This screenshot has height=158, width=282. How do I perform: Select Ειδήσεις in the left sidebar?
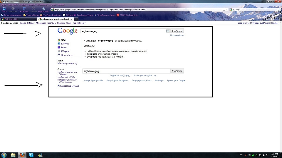[65, 51]
